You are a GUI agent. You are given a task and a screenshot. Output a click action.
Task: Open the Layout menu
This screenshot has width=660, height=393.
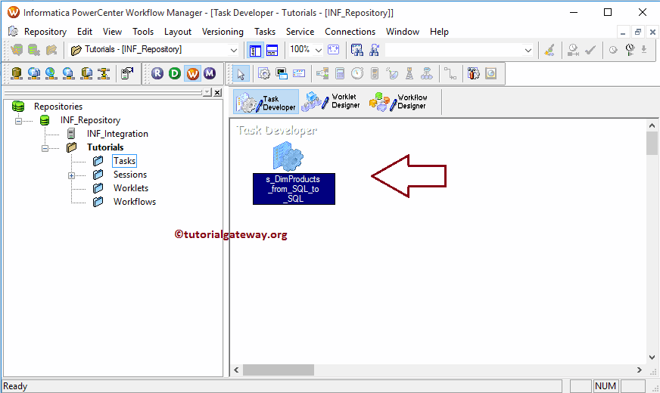(178, 32)
